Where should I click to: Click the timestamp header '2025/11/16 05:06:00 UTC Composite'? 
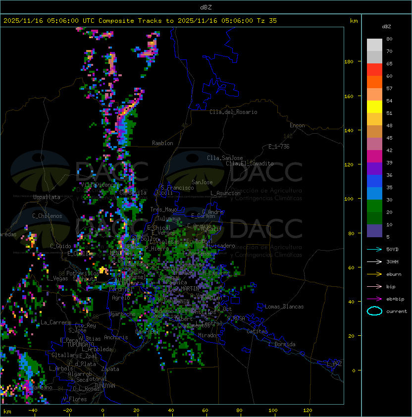click(69, 21)
